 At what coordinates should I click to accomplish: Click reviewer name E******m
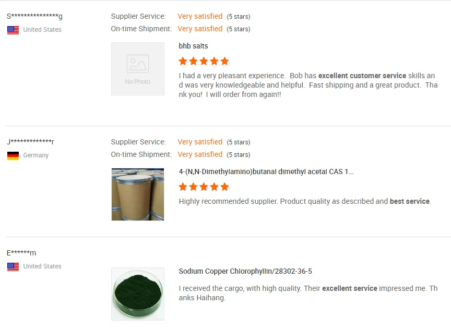coord(21,253)
